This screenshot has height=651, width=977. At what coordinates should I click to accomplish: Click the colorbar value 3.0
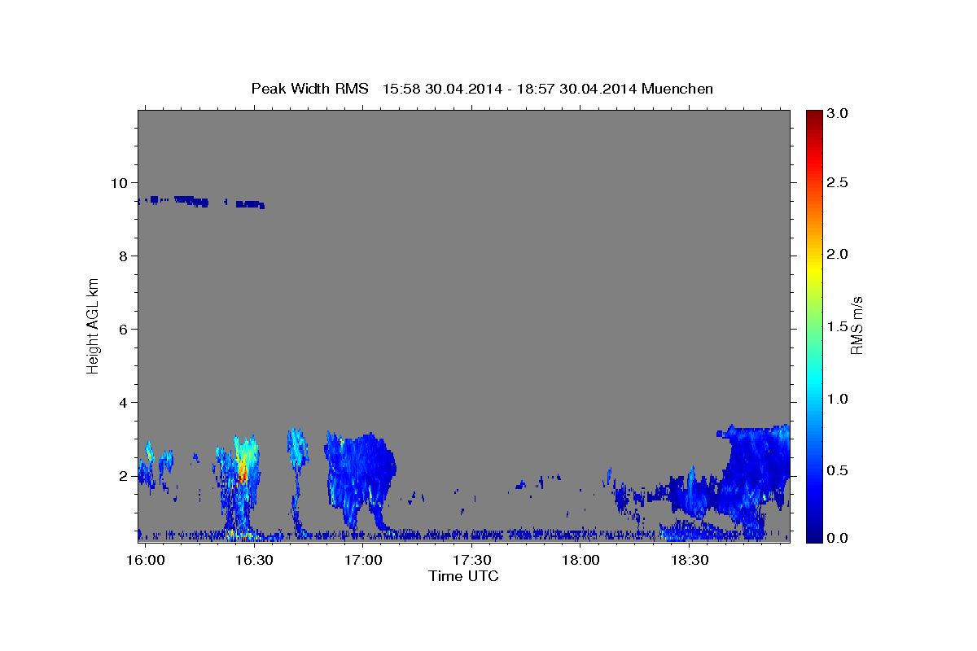(838, 113)
